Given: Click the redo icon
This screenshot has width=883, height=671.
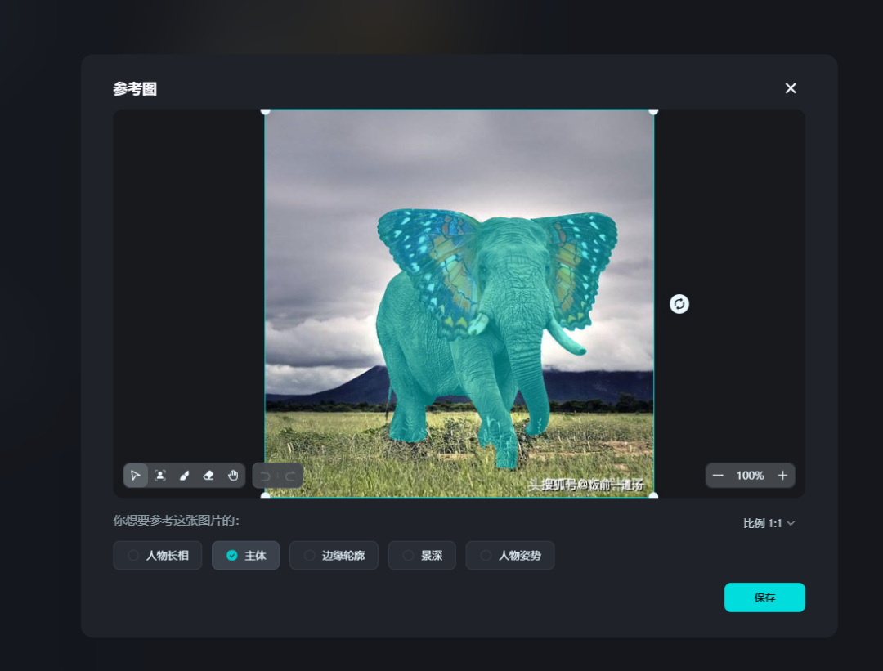Looking at the screenshot, I should click(x=290, y=475).
